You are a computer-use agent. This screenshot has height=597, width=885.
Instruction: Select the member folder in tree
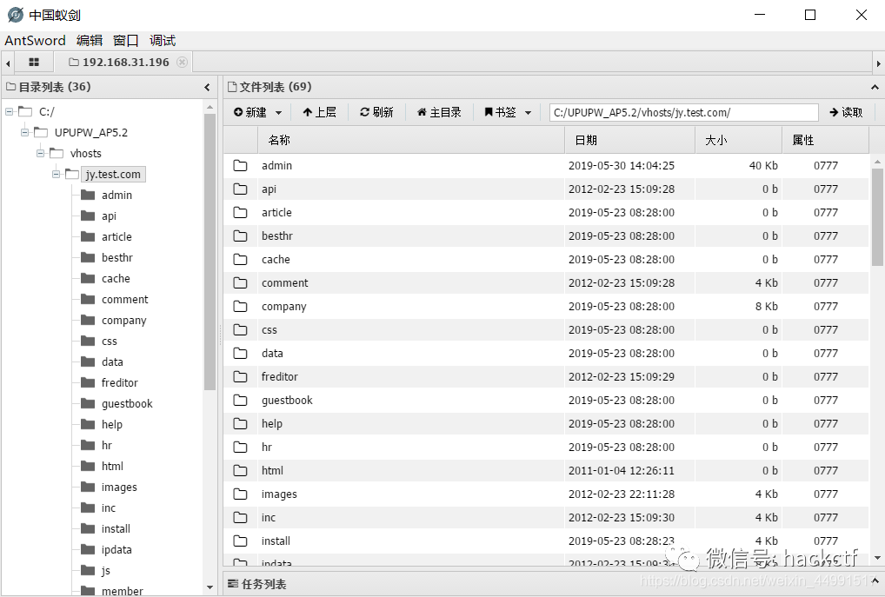123,591
